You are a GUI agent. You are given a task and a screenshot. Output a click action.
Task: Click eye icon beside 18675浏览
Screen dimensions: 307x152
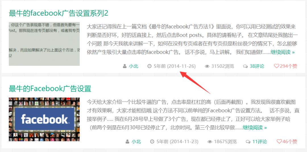click(210, 142)
